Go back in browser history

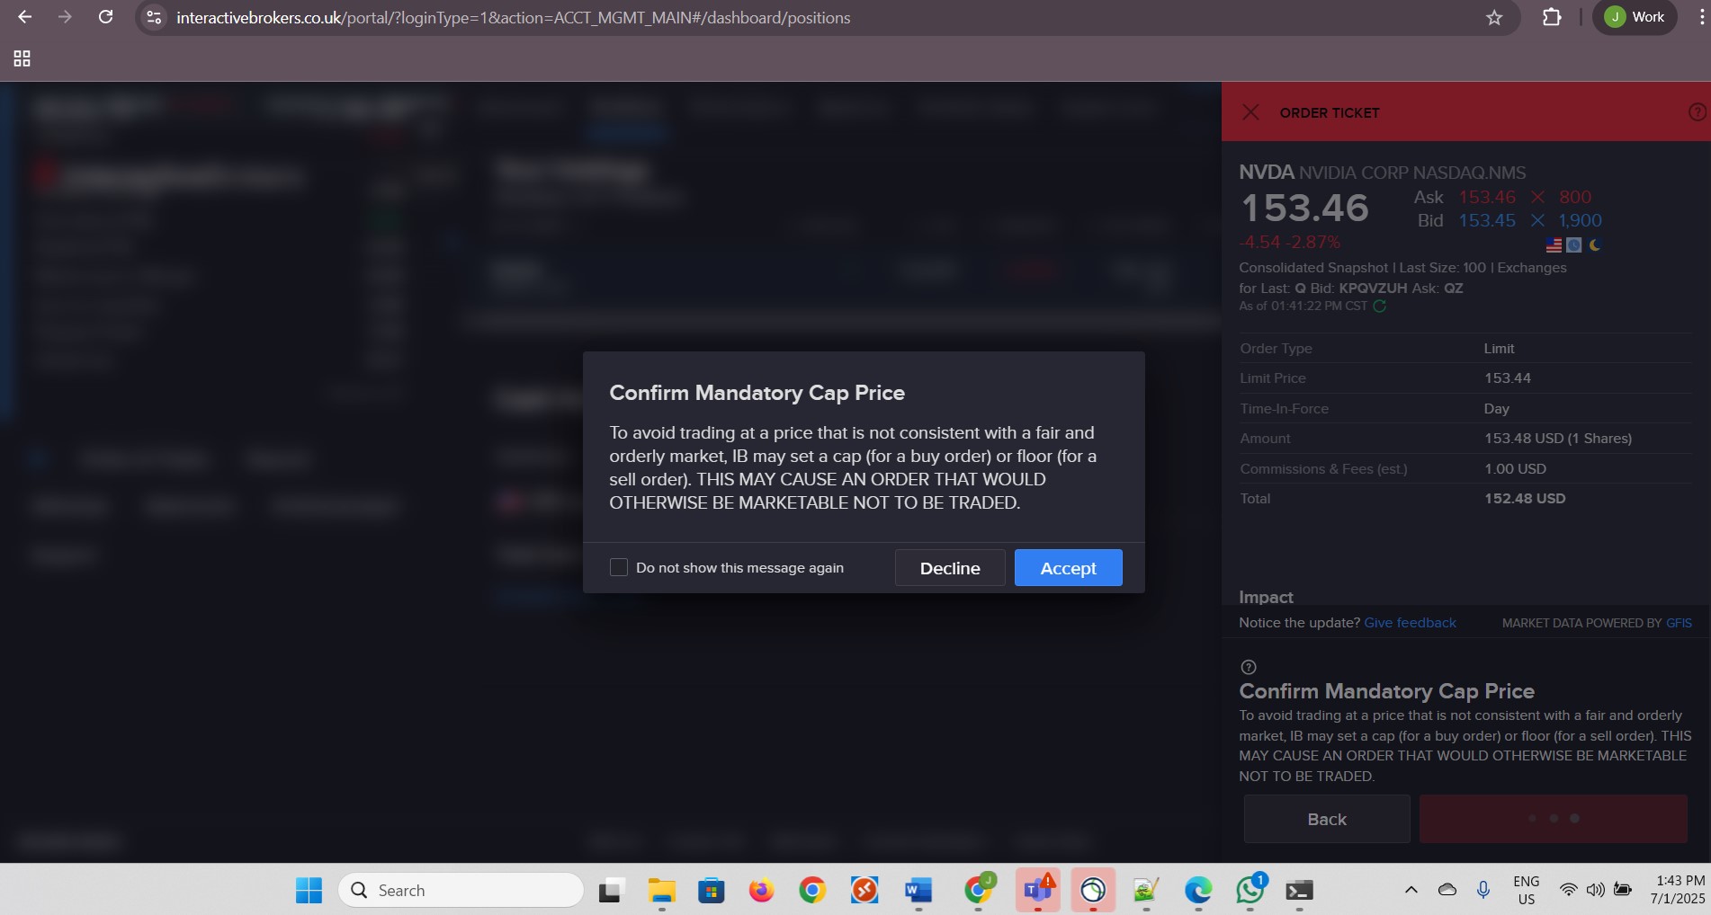pos(24,17)
